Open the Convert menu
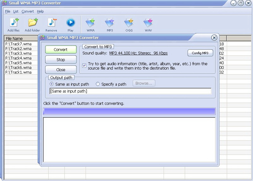Image resolution: width=253 pixels, height=181 pixels. tap(27, 11)
